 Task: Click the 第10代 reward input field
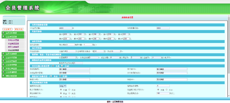(126, 39)
